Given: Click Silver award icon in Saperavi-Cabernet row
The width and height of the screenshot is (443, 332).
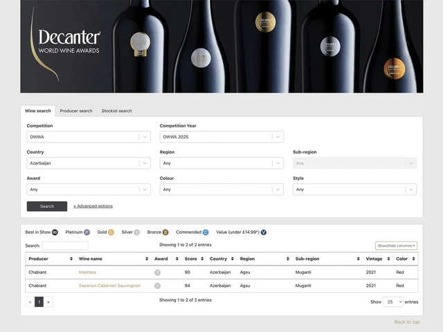Looking at the screenshot, I should click(x=158, y=286).
